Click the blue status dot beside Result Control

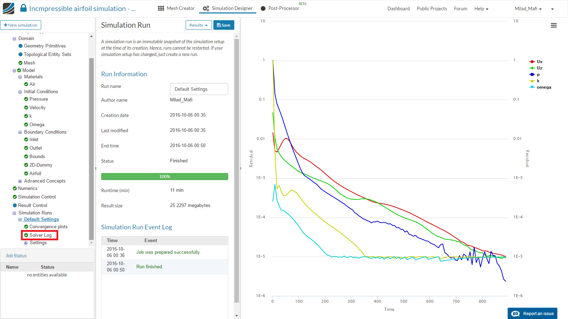tap(15, 205)
